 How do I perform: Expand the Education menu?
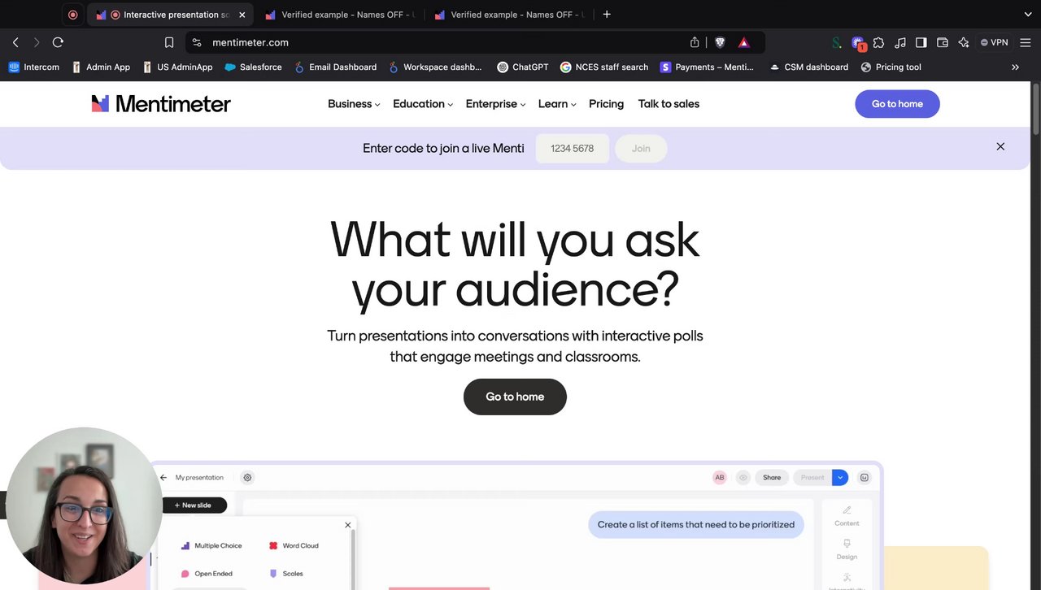(x=423, y=103)
